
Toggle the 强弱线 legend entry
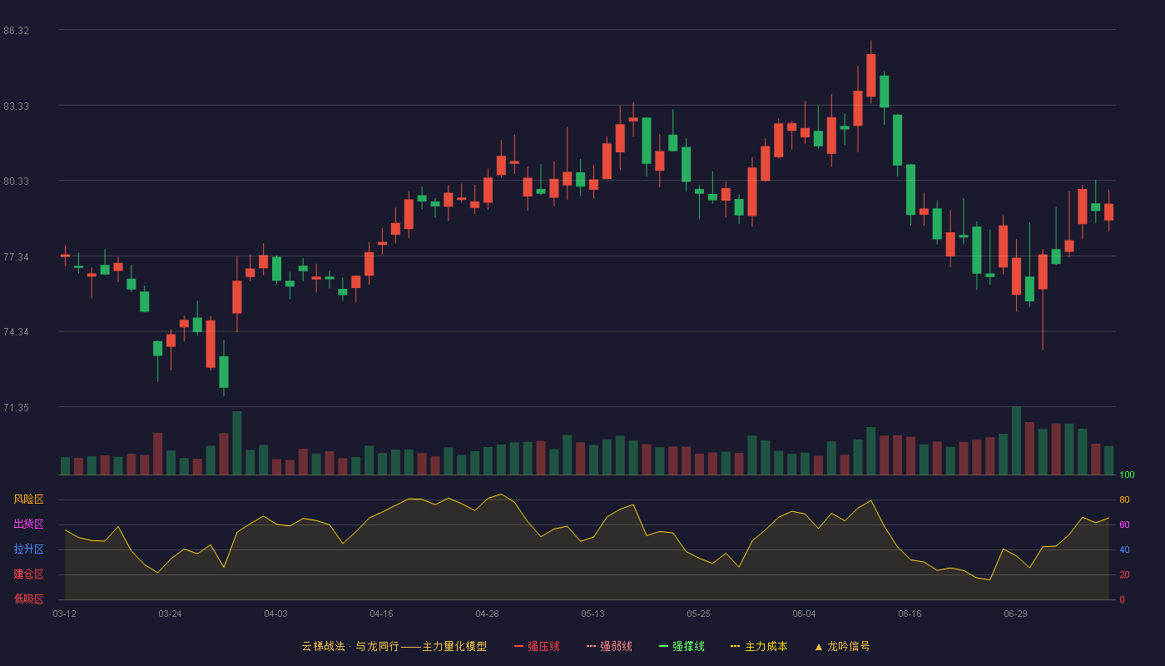pyautogui.click(x=609, y=646)
